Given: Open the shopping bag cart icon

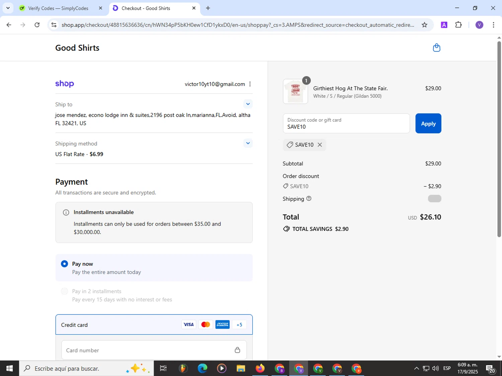Looking at the screenshot, I should coord(436,48).
